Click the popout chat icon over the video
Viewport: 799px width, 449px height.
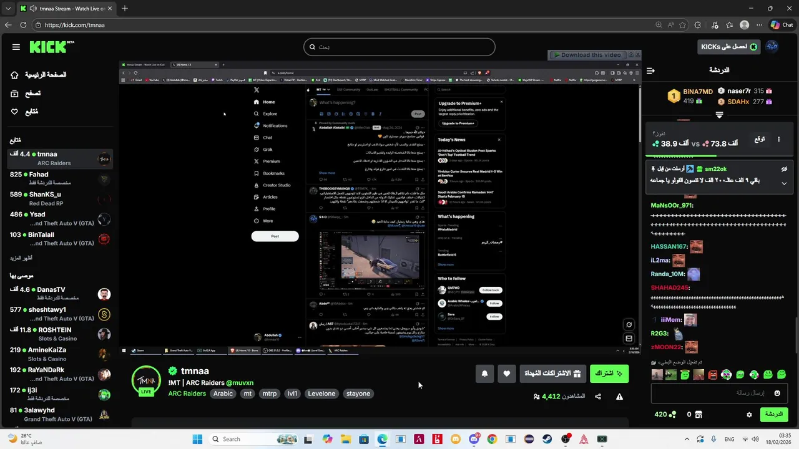coord(629,339)
